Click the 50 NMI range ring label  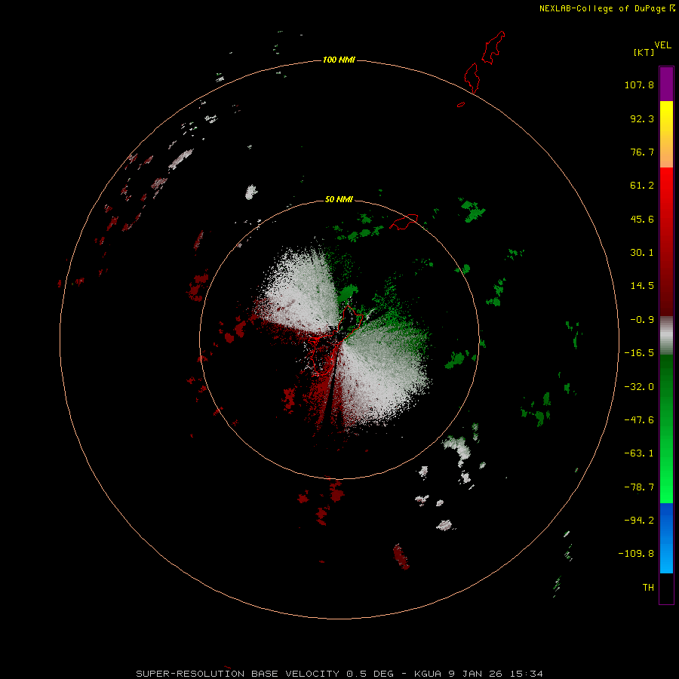point(339,199)
